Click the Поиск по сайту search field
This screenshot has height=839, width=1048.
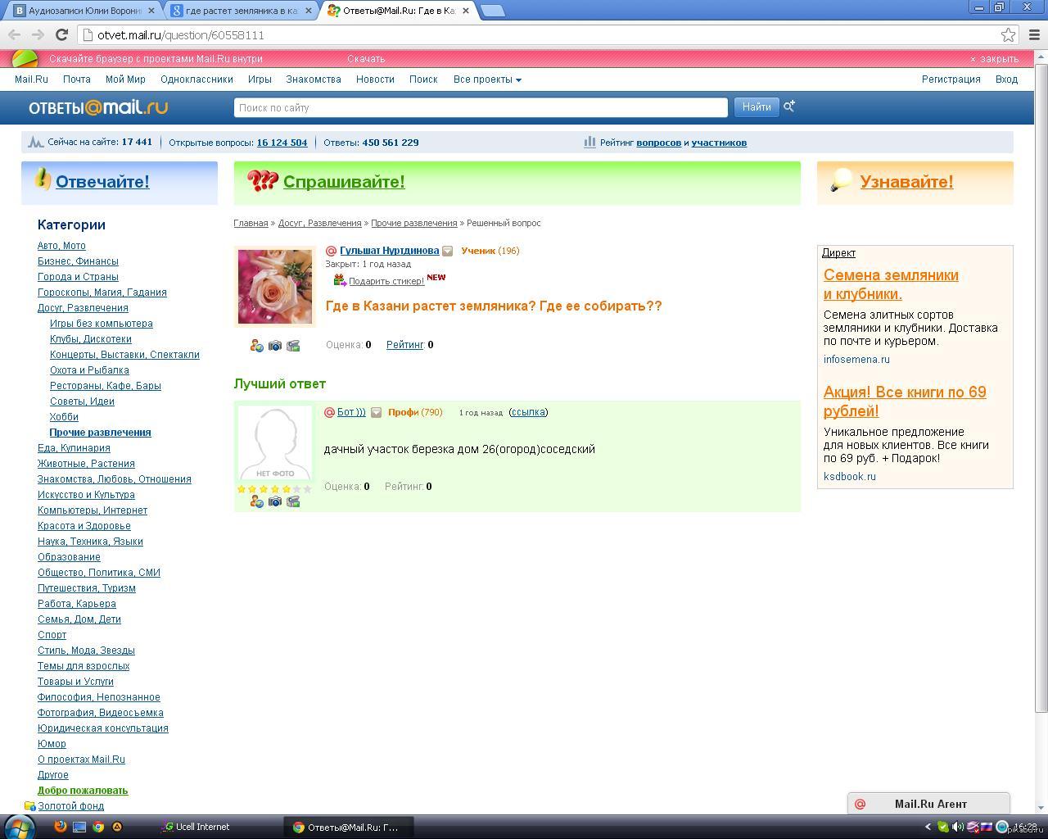481,107
